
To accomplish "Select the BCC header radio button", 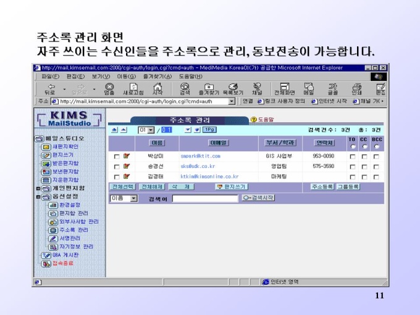I will tap(377, 146).
